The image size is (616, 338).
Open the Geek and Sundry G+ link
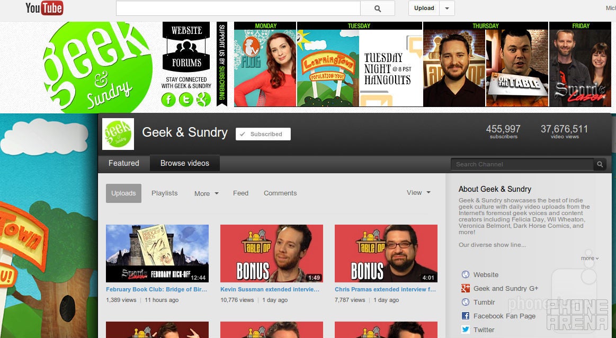click(x=506, y=289)
